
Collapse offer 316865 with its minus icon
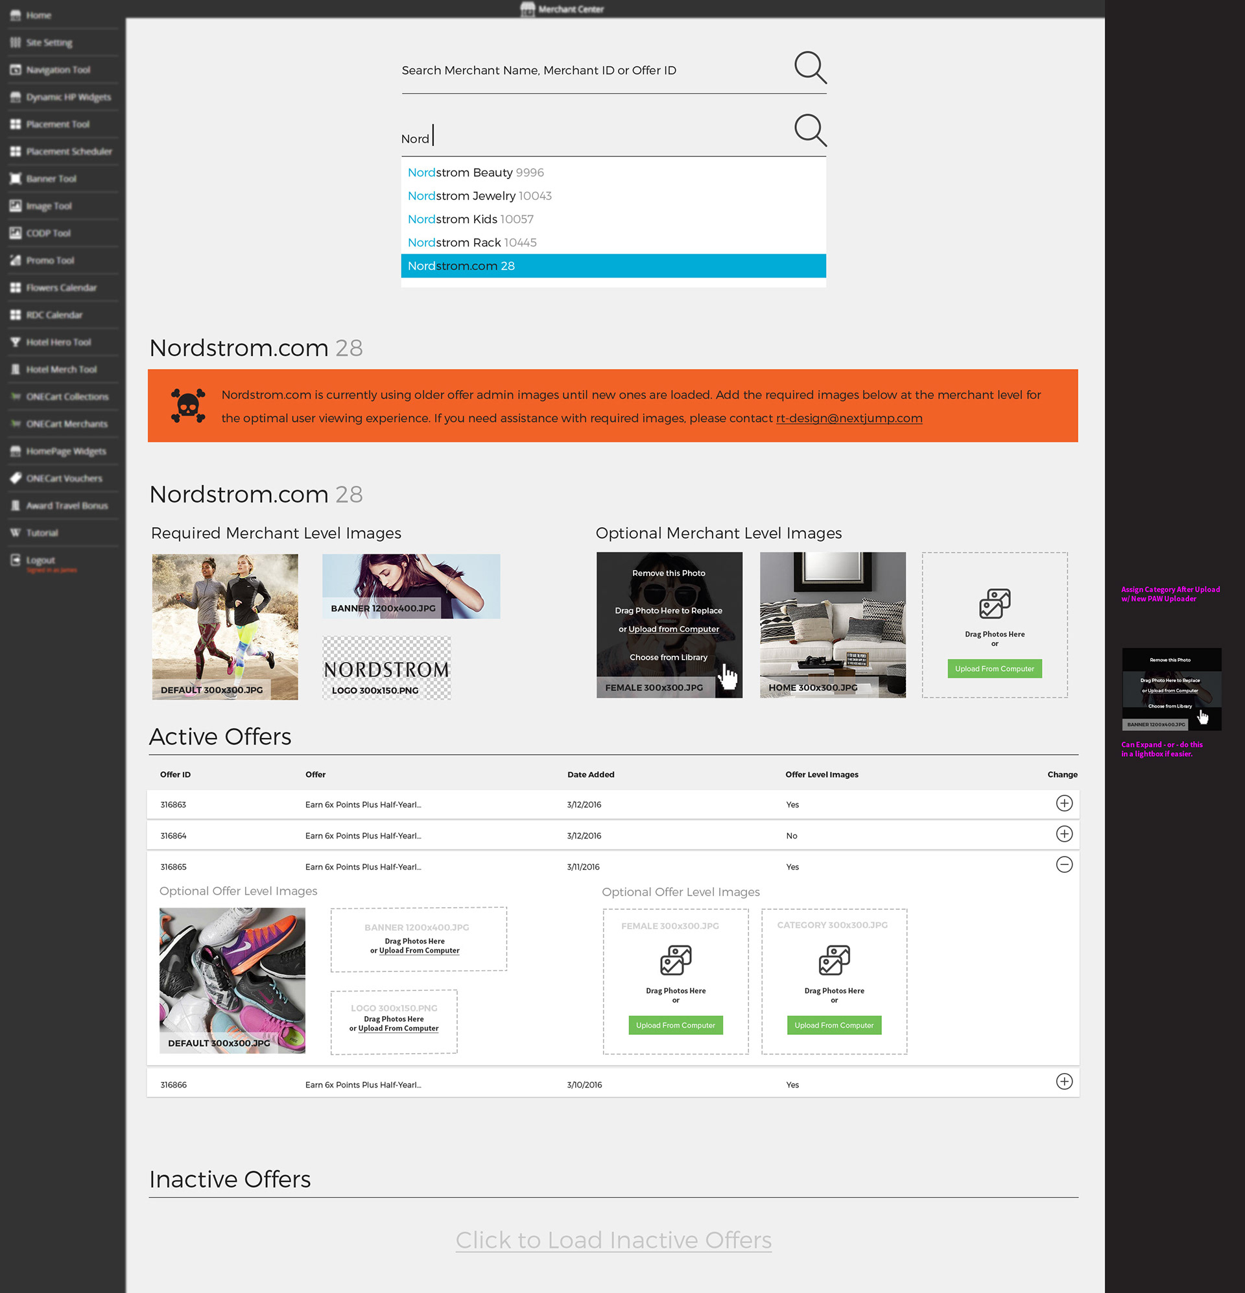[1064, 864]
